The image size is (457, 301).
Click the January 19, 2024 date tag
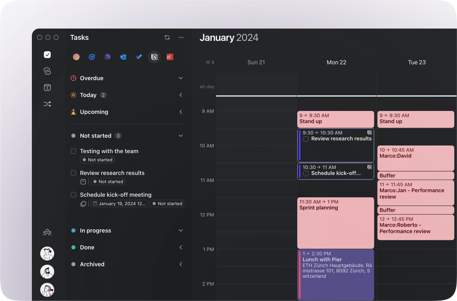(x=119, y=204)
